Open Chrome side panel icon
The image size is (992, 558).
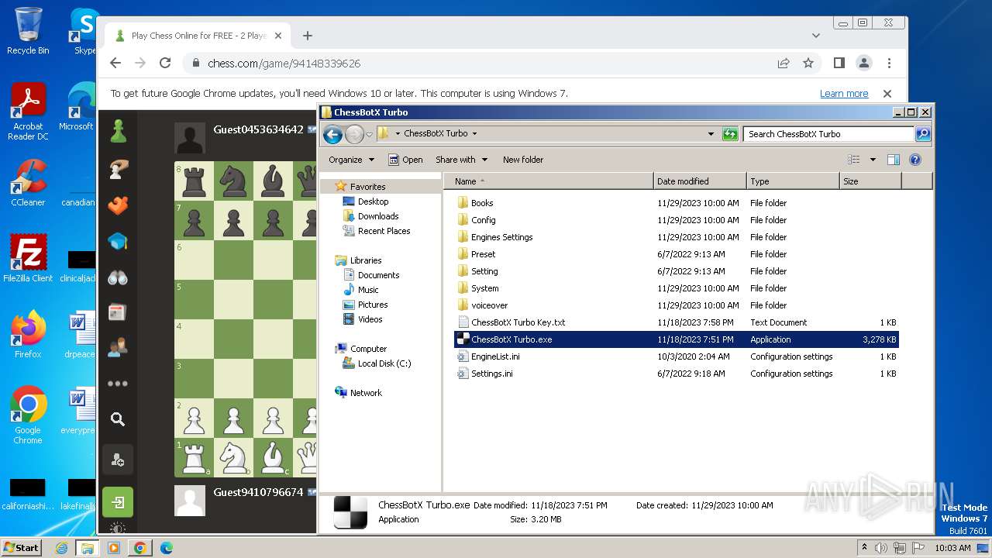click(x=839, y=64)
